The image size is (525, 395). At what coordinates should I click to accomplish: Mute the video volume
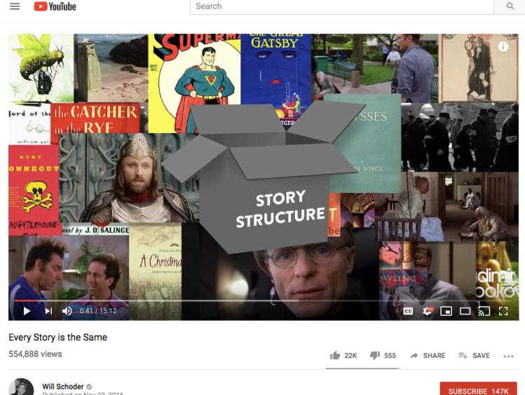[67, 311]
